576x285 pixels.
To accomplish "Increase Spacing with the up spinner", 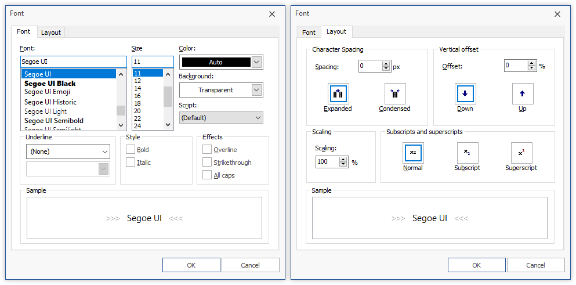I will tap(386, 64).
